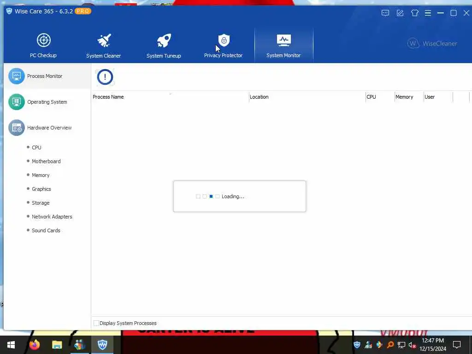The image size is (472, 354).
Task: Launch Firefox from the taskbar
Action: point(34,345)
